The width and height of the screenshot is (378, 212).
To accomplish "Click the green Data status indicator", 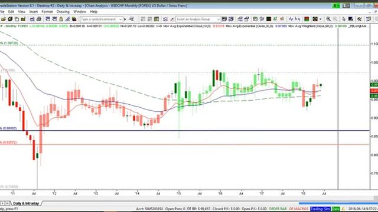I will tap(335, 209).
